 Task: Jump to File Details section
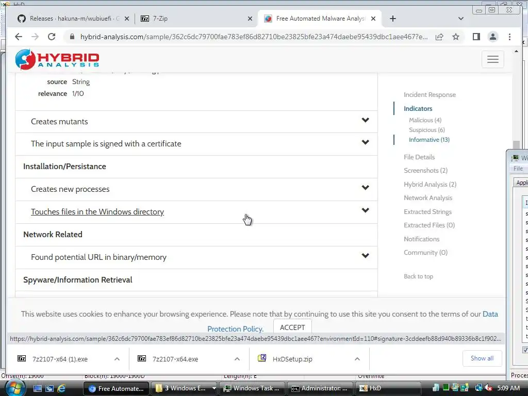[419, 157]
